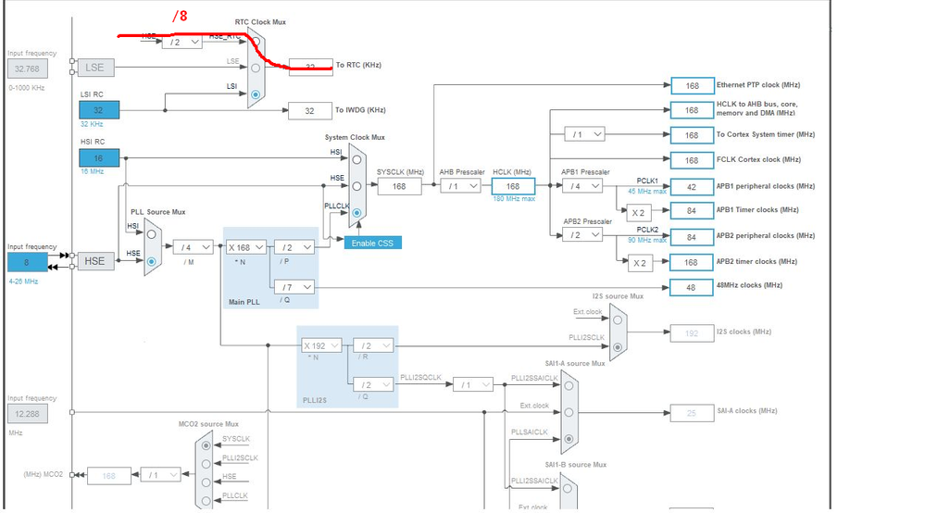Select HSI in System Clock Mux
This screenshot has height=513, width=925.
coord(356,160)
